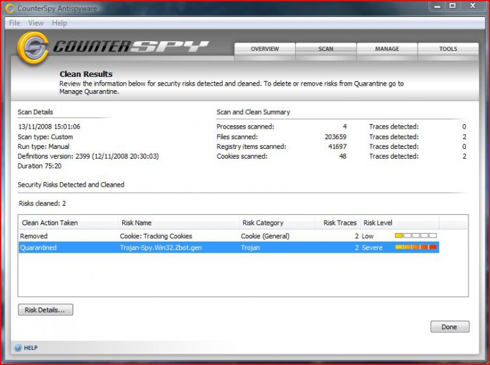Viewport: 490px width, 365px height.
Task: Switch to the MANAGE tab
Action: coord(387,49)
